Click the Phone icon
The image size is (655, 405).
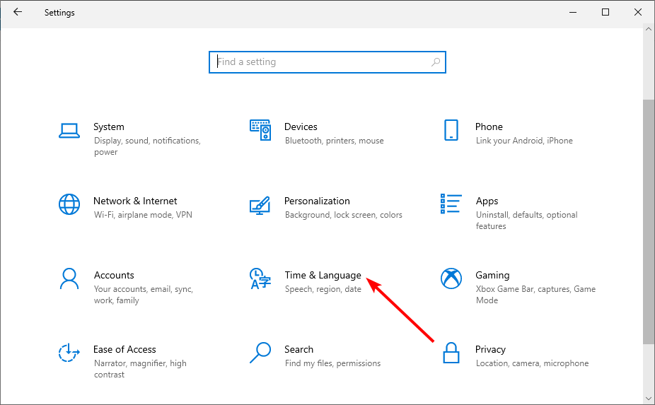click(x=451, y=130)
